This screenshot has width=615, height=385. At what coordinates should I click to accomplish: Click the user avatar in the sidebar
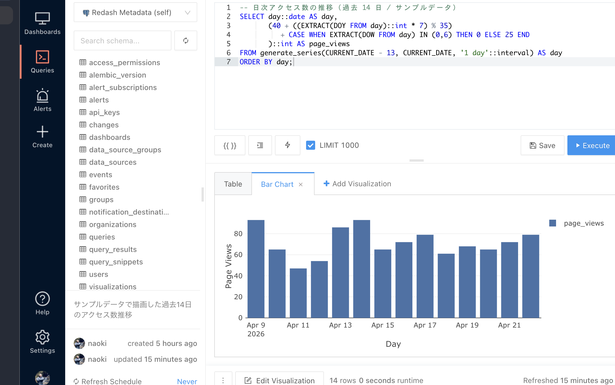(42, 378)
